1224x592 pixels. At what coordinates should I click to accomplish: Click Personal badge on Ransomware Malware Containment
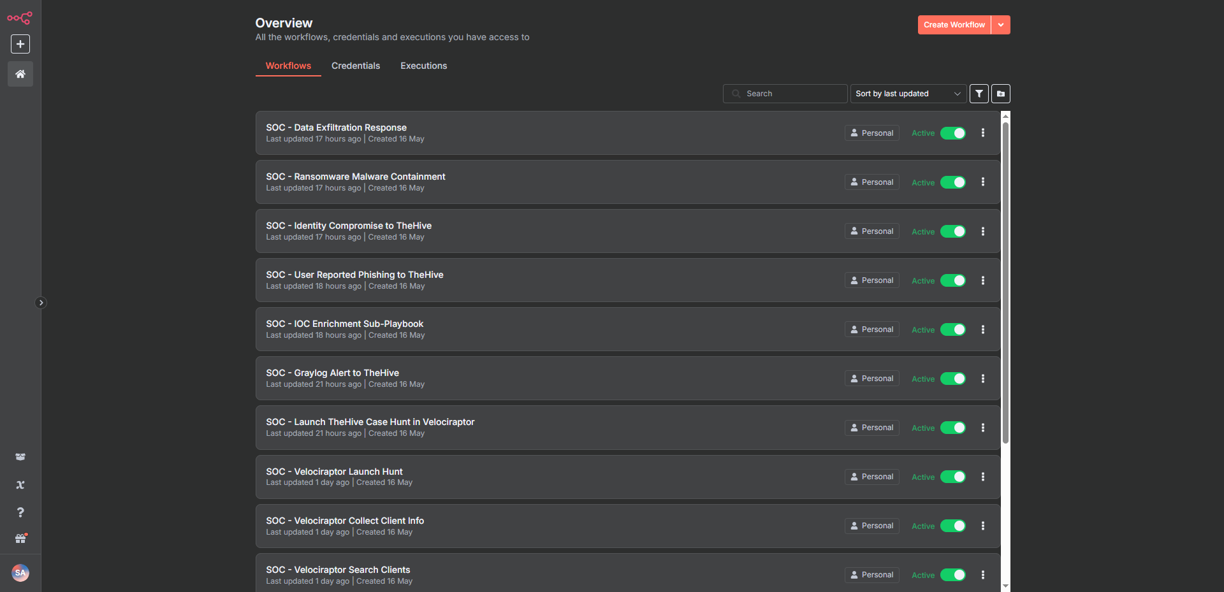point(872,182)
